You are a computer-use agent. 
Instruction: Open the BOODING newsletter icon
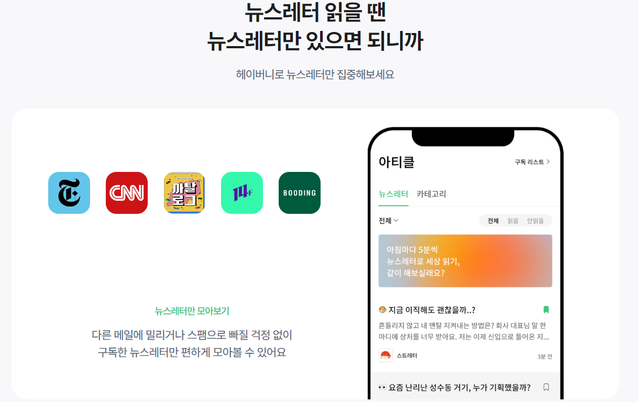pos(300,193)
